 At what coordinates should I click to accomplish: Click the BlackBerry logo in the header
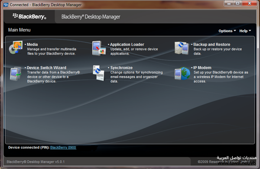[29, 16]
